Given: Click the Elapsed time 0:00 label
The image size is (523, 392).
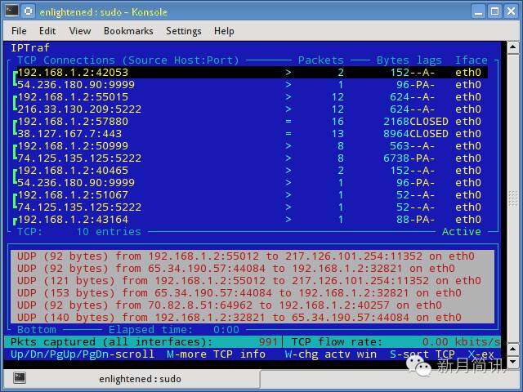Looking at the screenshot, I should pos(174,330).
